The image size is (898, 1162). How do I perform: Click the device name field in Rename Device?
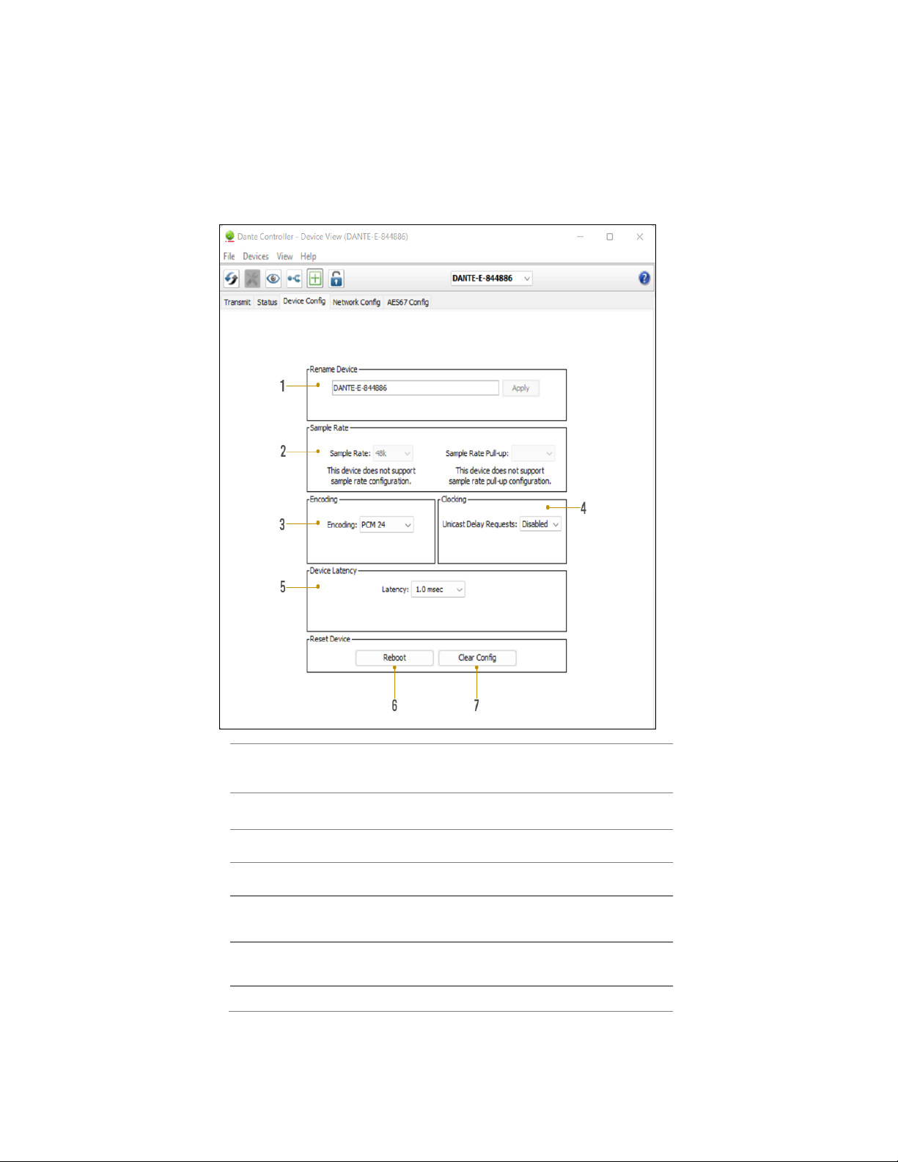tap(415, 388)
